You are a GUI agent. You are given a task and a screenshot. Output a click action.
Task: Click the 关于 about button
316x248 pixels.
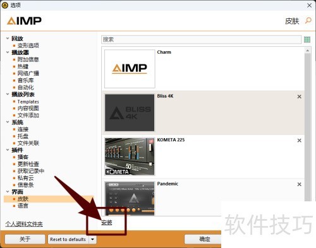[25, 239]
